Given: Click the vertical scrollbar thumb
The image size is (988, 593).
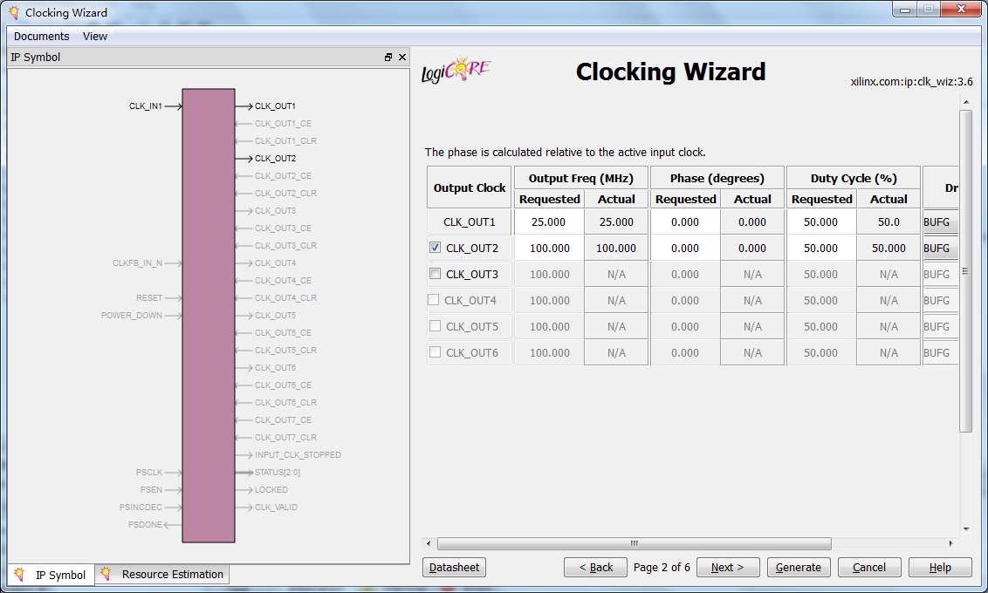Looking at the screenshot, I should point(965,270).
